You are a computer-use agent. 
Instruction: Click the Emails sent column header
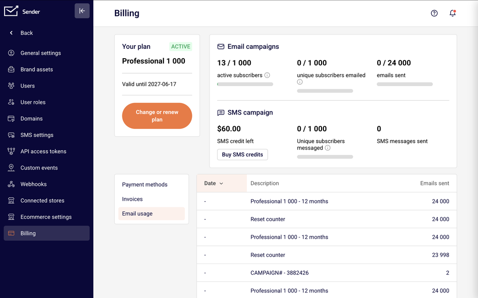point(435,183)
